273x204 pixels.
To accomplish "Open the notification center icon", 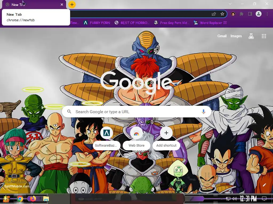I will click(x=264, y=199).
